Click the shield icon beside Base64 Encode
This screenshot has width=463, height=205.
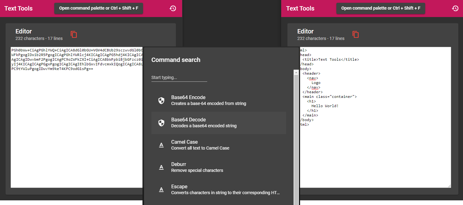point(161,100)
